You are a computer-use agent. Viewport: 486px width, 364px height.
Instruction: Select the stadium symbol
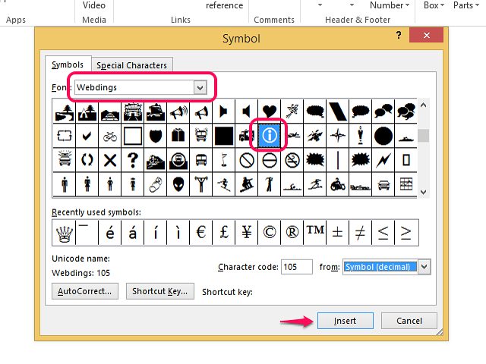click(x=133, y=111)
